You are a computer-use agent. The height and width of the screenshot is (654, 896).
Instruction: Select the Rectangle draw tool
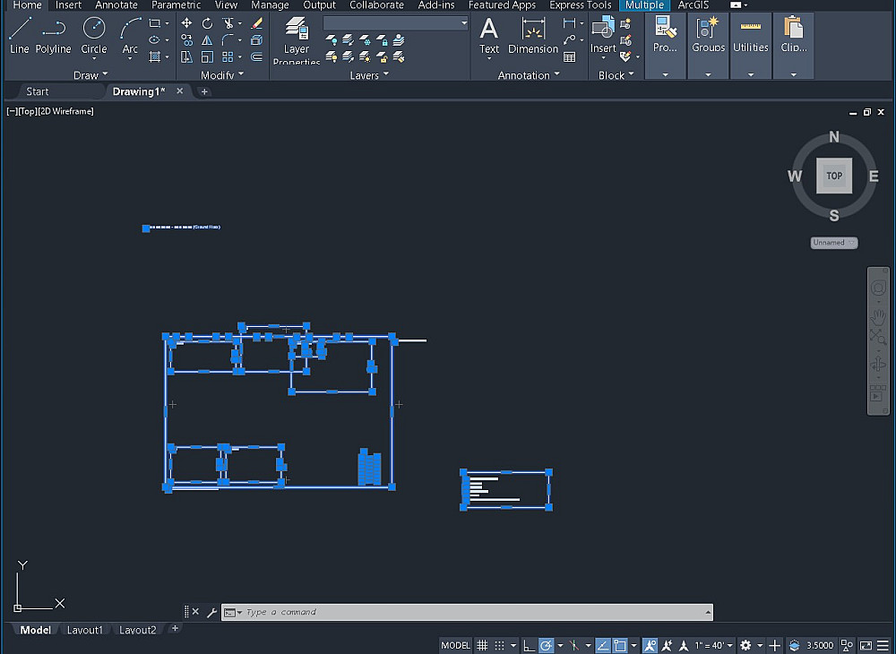(x=155, y=23)
